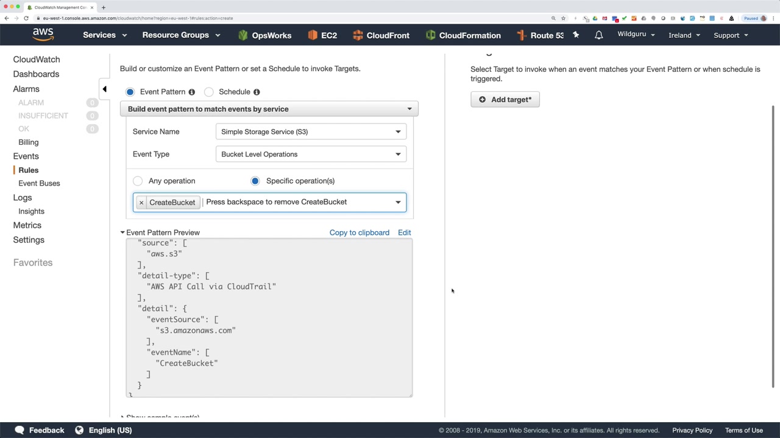Remove the CreateBucket tag with x

(141, 203)
